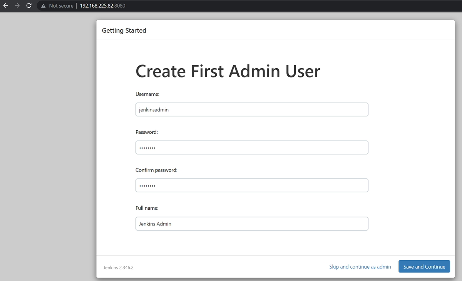Reload the Jenkins setup page
462x281 pixels.
coord(28,5)
